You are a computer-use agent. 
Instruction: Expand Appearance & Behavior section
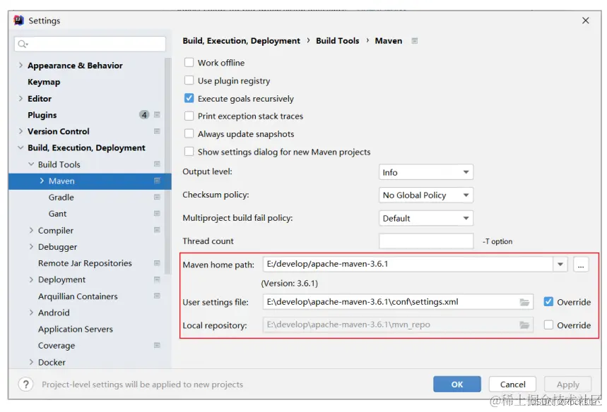pos(20,66)
